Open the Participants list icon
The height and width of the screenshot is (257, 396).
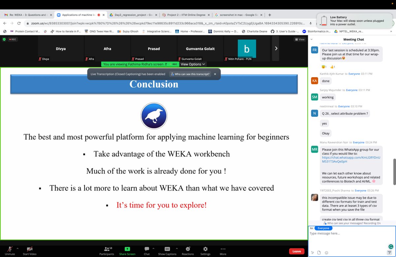click(x=107, y=249)
